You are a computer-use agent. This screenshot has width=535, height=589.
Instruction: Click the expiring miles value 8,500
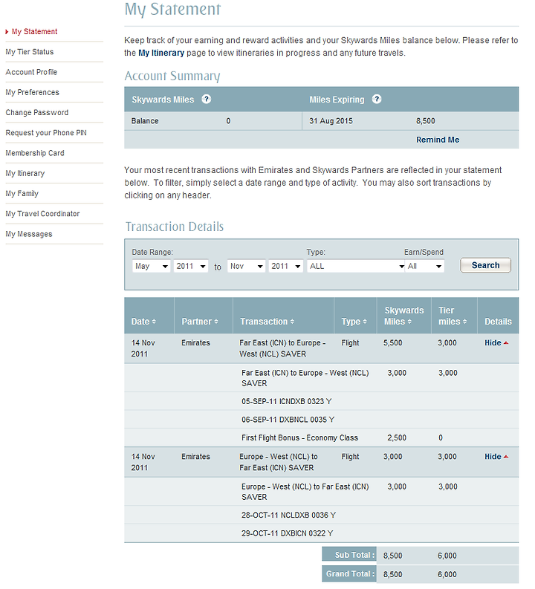[426, 121]
